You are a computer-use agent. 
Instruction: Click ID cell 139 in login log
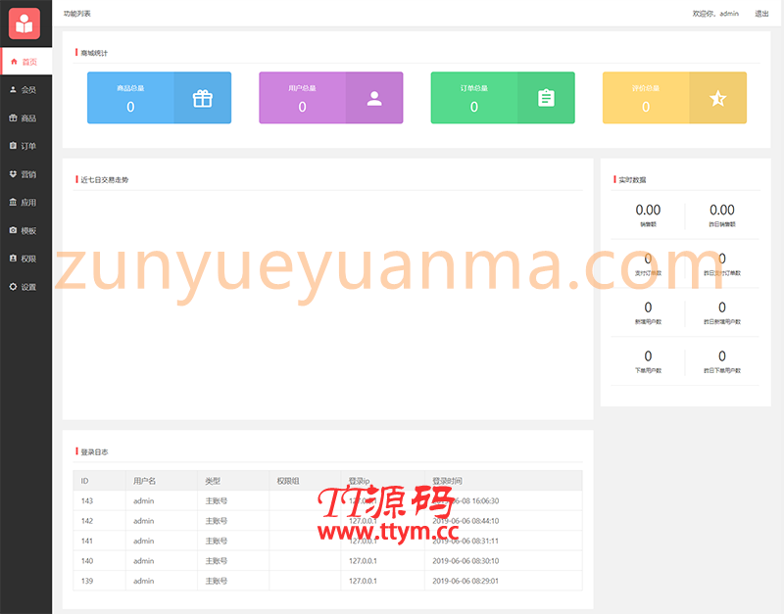pyautogui.click(x=87, y=581)
